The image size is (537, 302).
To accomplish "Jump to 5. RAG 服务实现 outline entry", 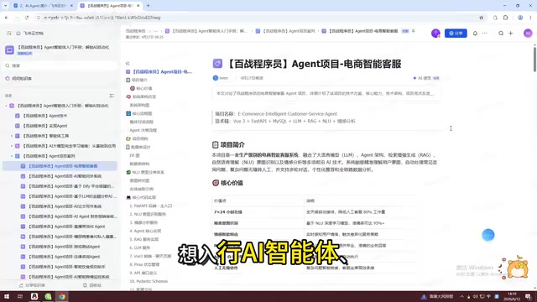I will point(143,239).
